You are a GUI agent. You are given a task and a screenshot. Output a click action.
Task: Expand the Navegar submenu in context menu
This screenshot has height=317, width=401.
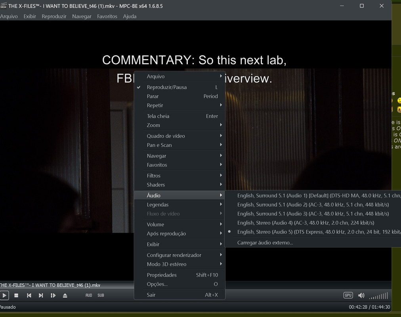179,156
